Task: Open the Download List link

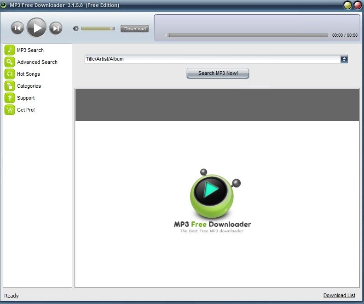Action: coord(339,295)
